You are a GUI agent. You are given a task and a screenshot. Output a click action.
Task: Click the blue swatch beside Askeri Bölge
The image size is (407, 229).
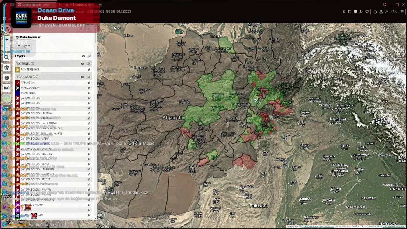coord(17,93)
